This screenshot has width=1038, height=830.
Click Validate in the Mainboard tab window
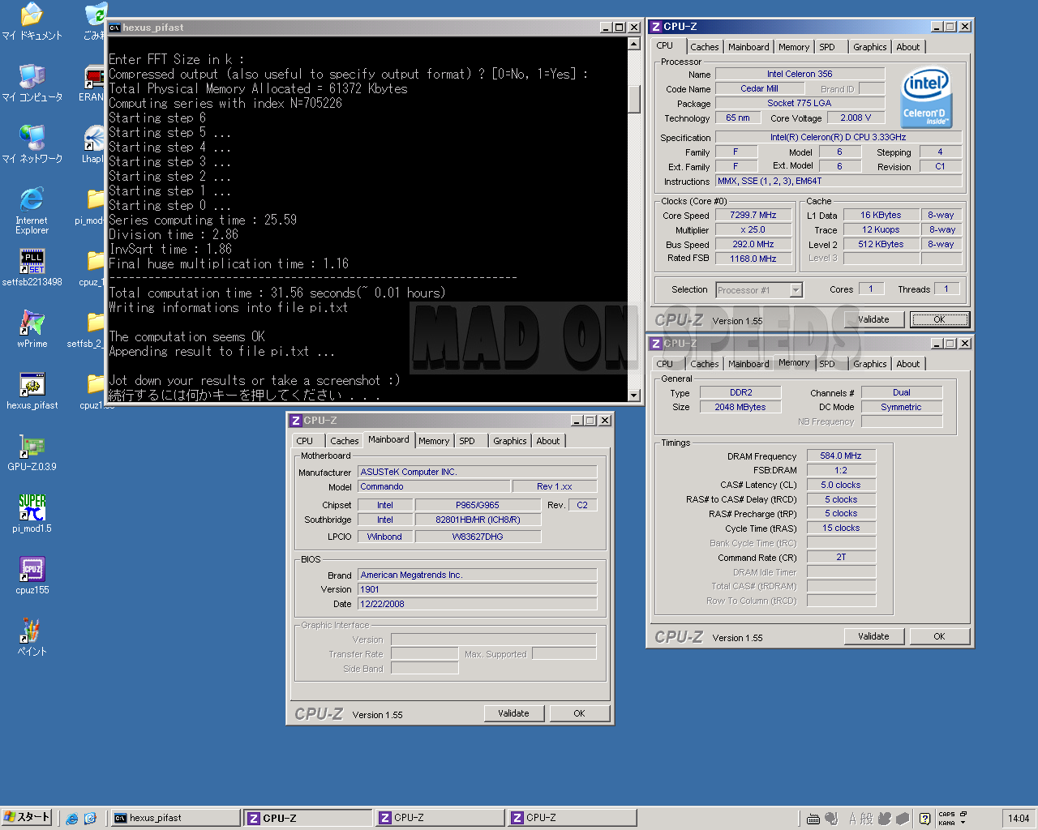513,713
